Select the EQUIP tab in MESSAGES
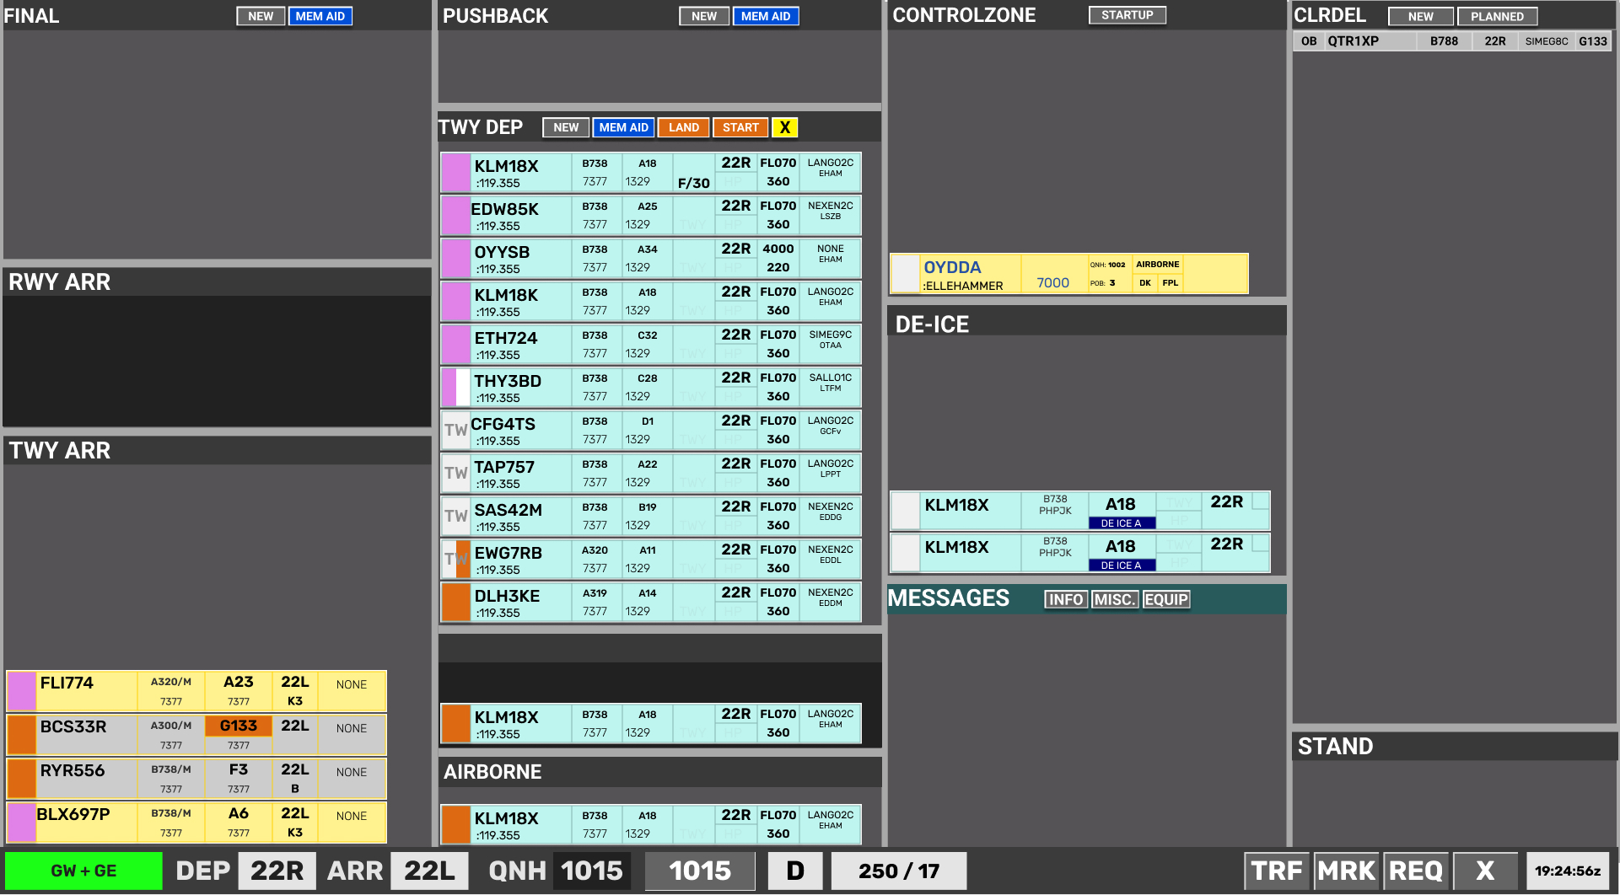This screenshot has height=895, width=1620. click(x=1165, y=599)
